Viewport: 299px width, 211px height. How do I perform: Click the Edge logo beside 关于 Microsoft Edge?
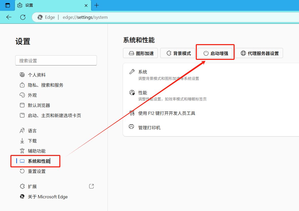point(22,197)
